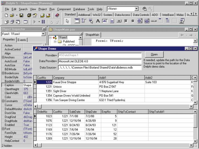Screen dimensions: 199x149
Task: Select the order number 1123 cell
Action: 45,125
